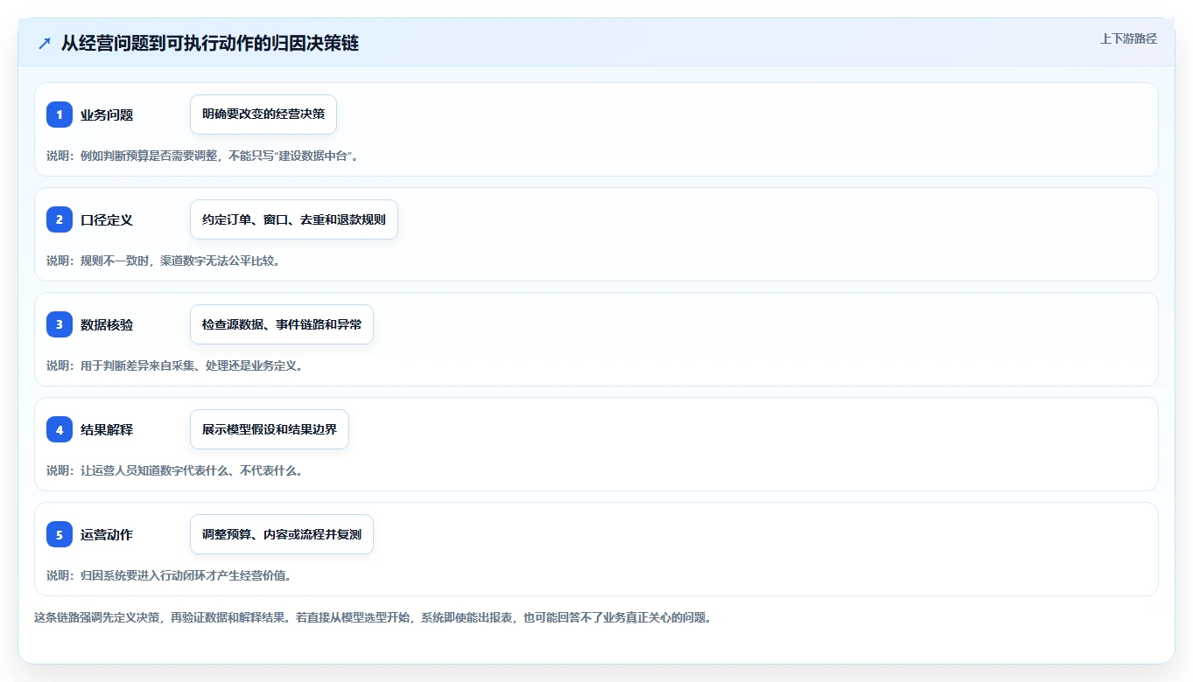Viewport: 1193px width, 682px height.
Task: Click the step 1 number badge
Action: pyautogui.click(x=60, y=115)
